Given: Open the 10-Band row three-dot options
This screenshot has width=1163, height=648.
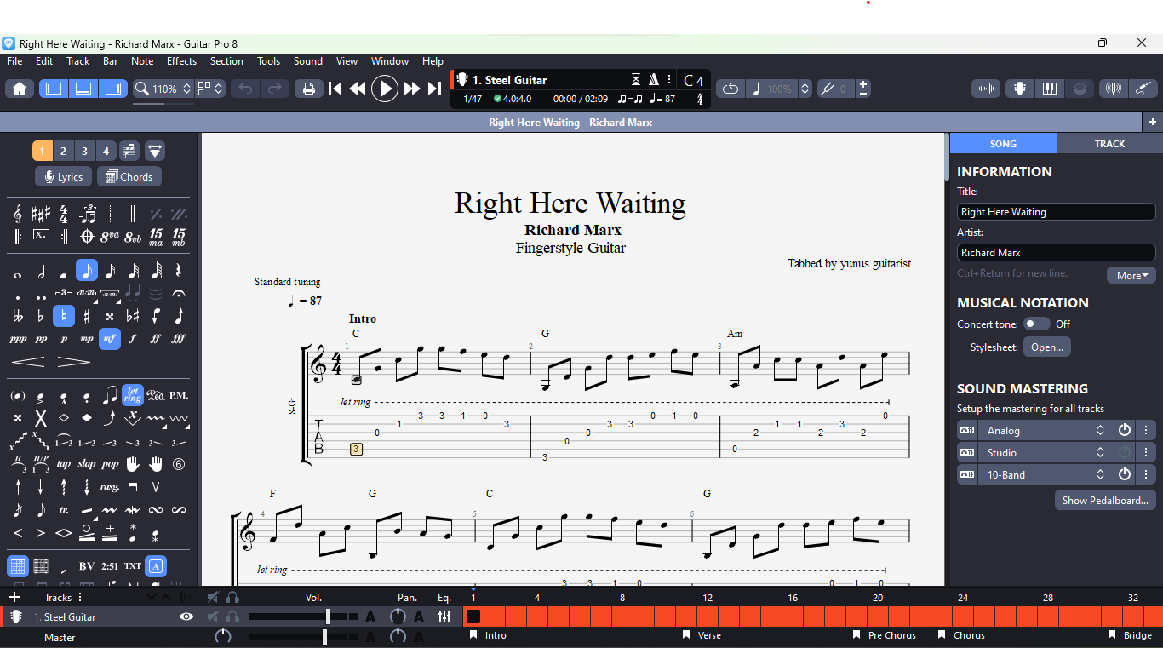Looking at the screenshot, I should coord(1146,474).
